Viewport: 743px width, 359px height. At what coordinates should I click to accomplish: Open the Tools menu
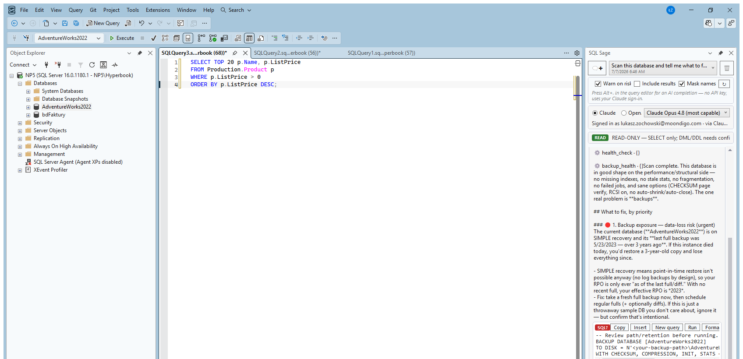pos(133,10)
